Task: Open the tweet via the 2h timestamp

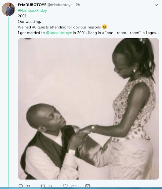Action: pyautogui.click(x=78, y=5)
